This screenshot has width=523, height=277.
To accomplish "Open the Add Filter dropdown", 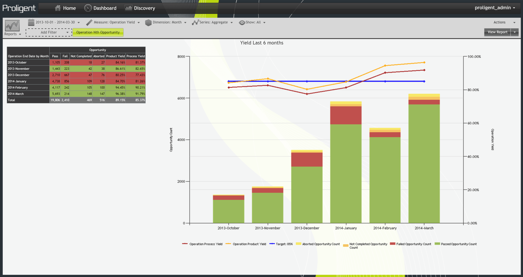I will pos(49,32).
